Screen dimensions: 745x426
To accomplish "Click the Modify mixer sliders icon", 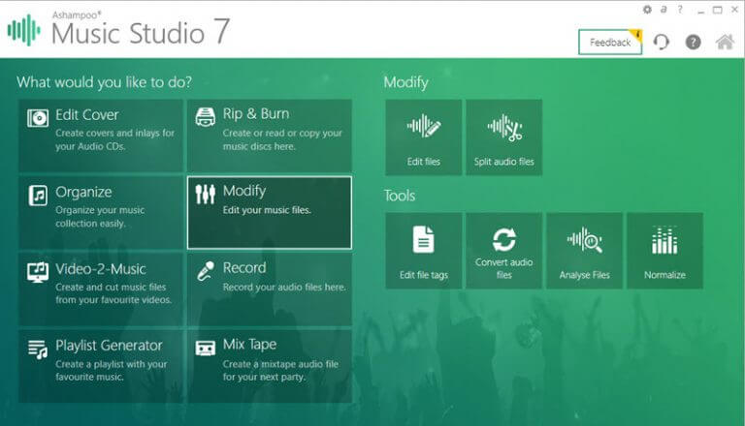I will point(206,194).
